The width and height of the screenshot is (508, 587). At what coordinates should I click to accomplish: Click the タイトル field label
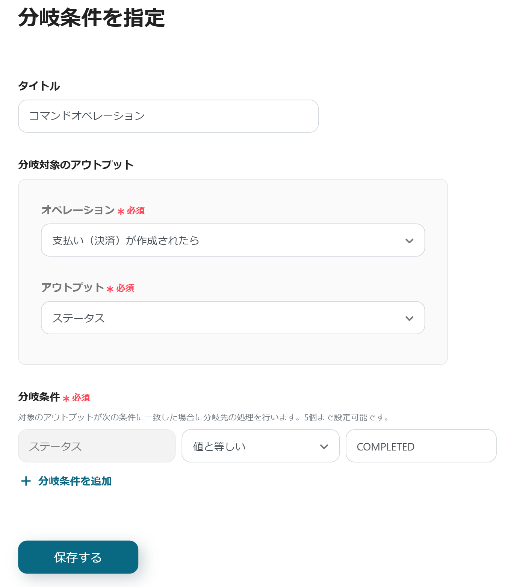click(x=39, y=86)
